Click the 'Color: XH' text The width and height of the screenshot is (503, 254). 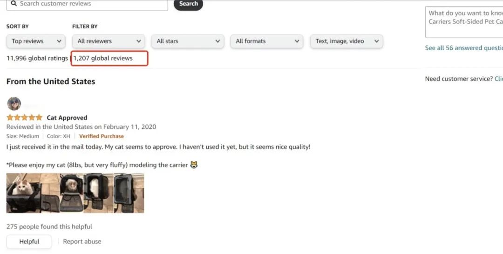[58, 136]
